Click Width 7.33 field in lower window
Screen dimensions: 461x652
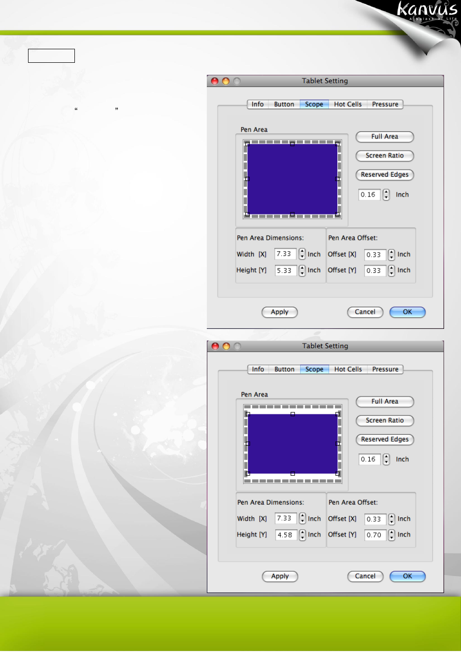286,518
